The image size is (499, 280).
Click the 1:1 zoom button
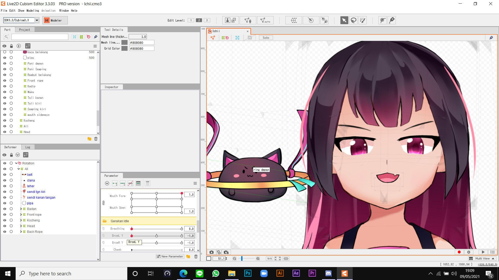coord(269,258)
